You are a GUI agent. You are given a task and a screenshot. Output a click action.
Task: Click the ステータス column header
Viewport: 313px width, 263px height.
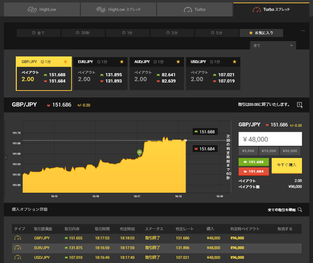click(154, 229)
